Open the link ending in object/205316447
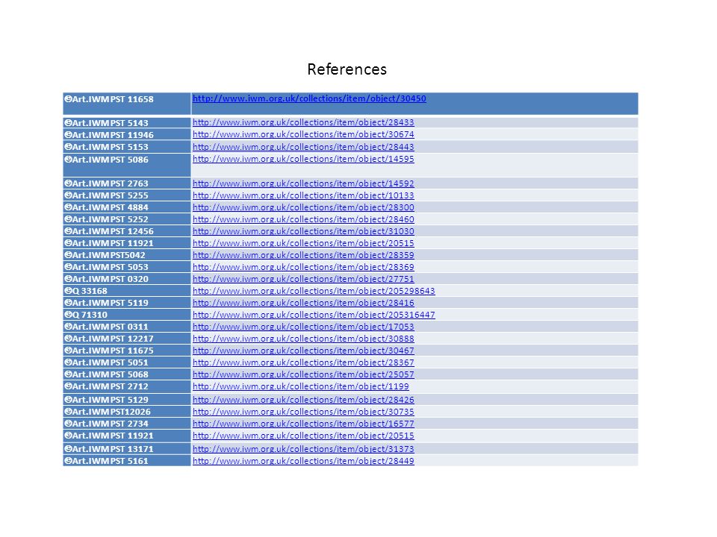 [x=314, y=315]
